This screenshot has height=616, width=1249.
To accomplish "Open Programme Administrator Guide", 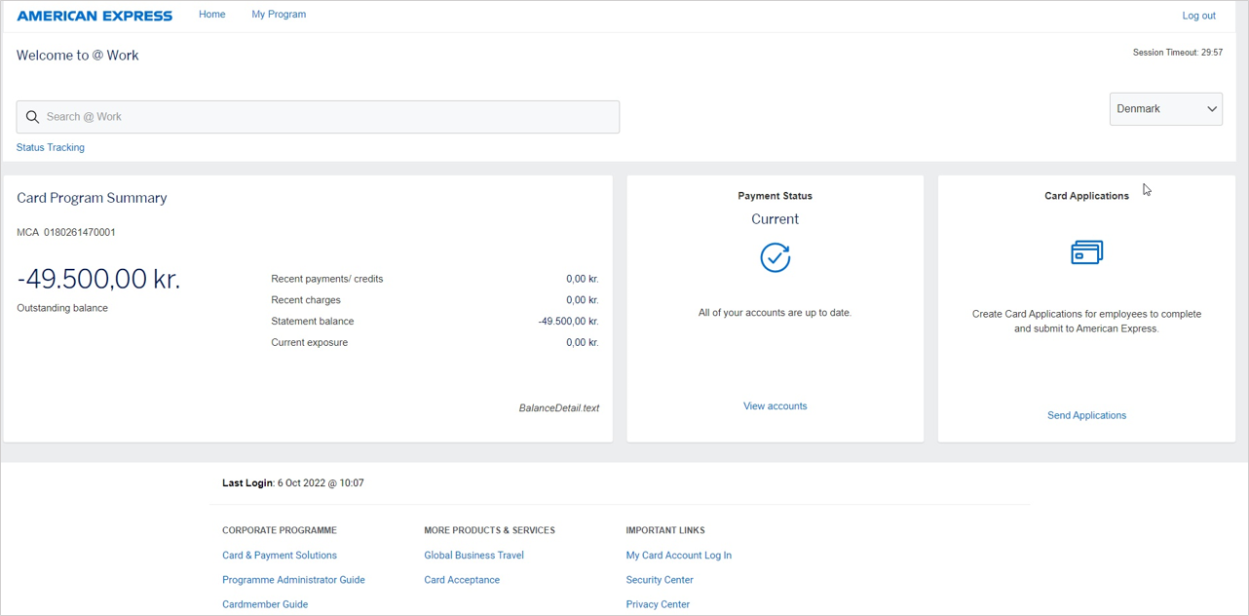I will tap(293, 580).
